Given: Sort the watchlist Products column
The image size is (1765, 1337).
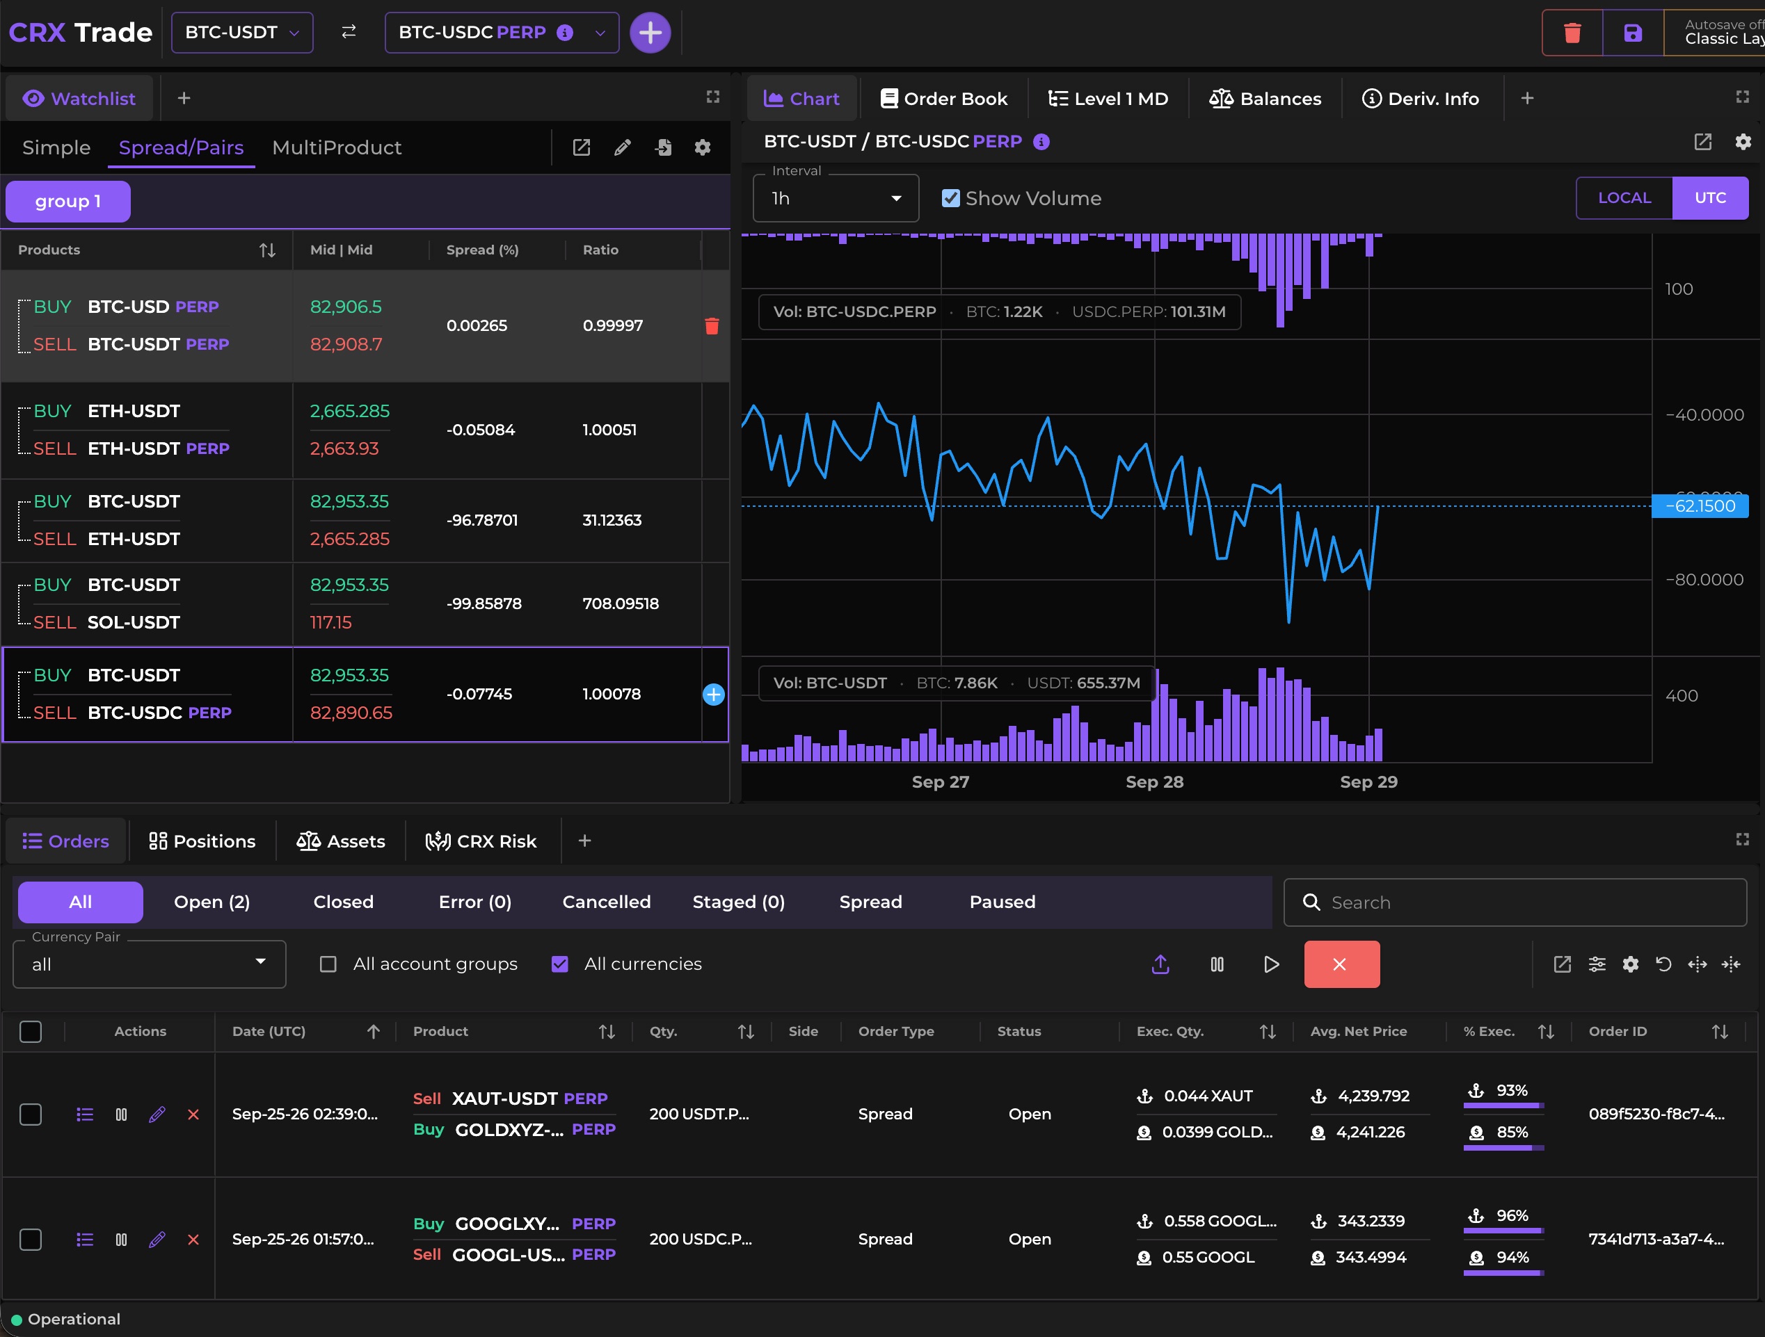Looking at the screenshot, I should pos(267,250).
